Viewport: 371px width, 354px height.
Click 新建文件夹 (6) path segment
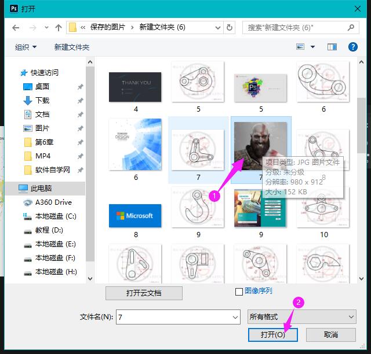pyautogui.click(x=162, y=27)
